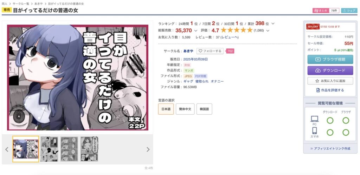
Task: Open the シェア share button
Action: click(349, 11)
